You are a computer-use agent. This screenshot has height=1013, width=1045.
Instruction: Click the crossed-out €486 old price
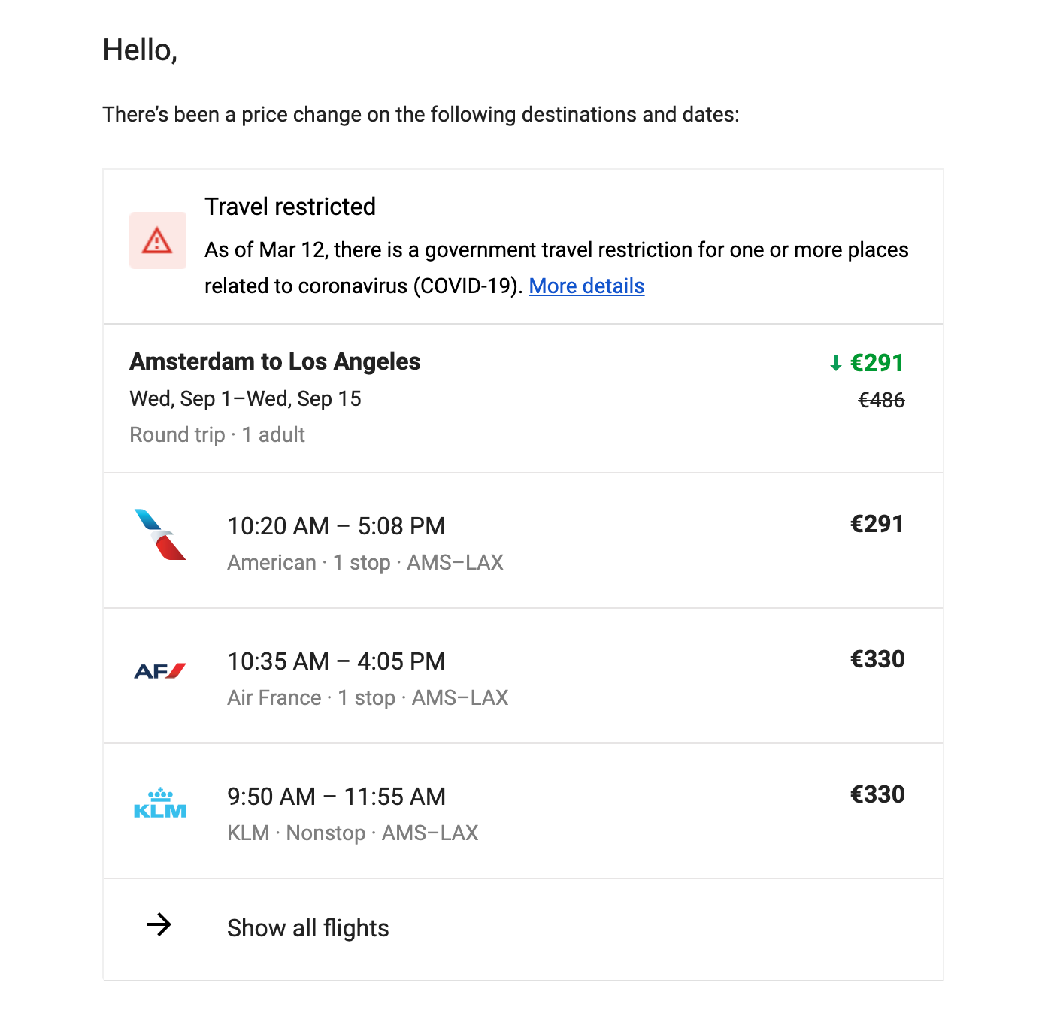pos(881,400)
